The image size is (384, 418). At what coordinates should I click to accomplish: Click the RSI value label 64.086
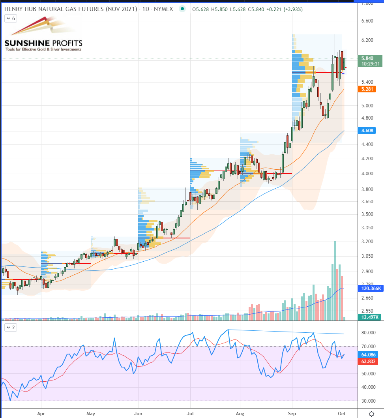pyautogui.click(x=368, y=355)
